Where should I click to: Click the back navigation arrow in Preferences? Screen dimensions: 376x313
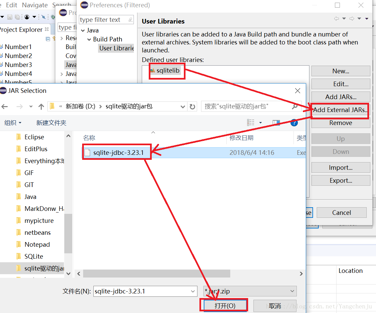tap(337, 19)
